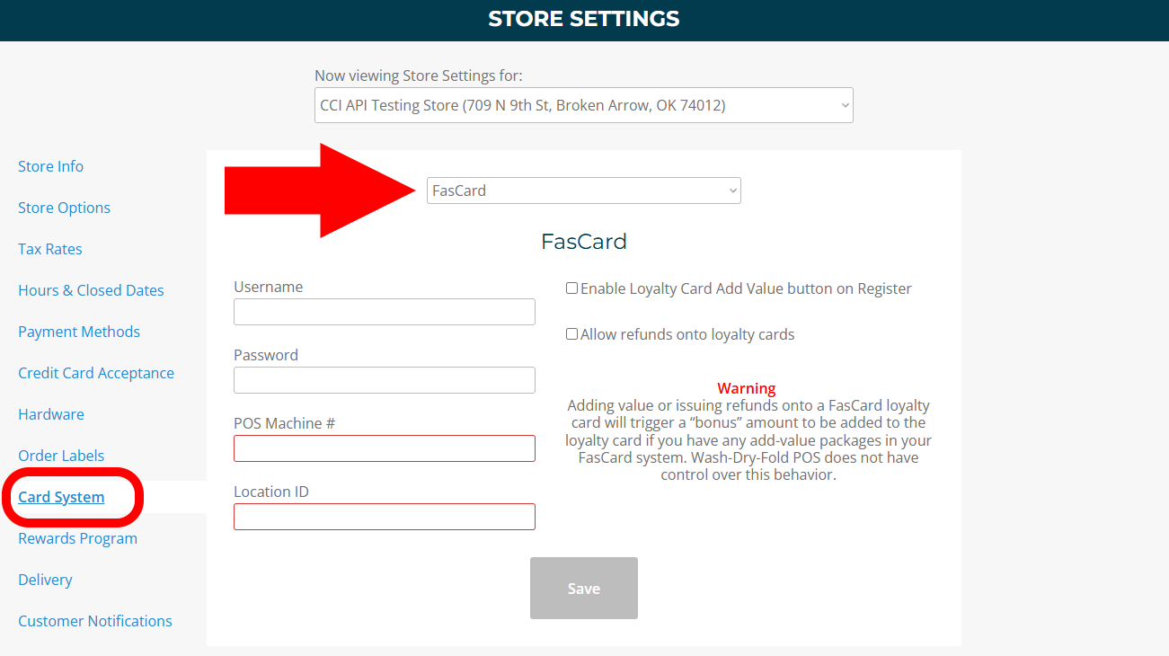The height and width of the screenshot is (656, 1169).
Task: Select the Location ID field
Action: click(x=385, y=517)
